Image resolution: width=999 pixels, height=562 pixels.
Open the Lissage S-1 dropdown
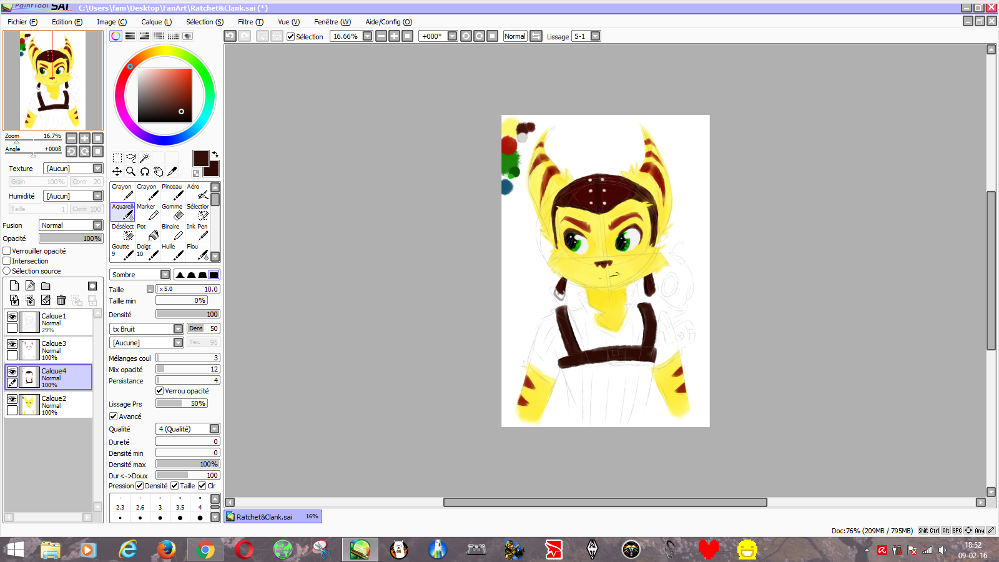coord(596,36)
